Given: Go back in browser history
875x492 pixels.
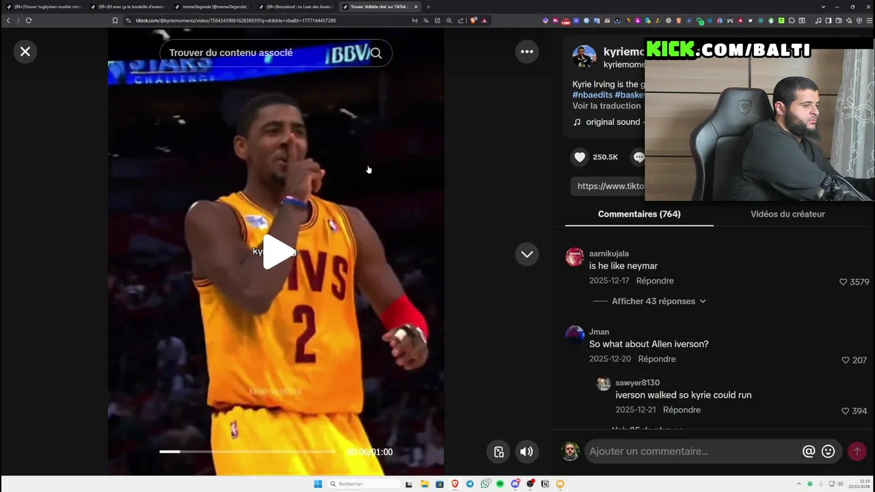Looking at the screenshot, I should [x=8, y=20].
